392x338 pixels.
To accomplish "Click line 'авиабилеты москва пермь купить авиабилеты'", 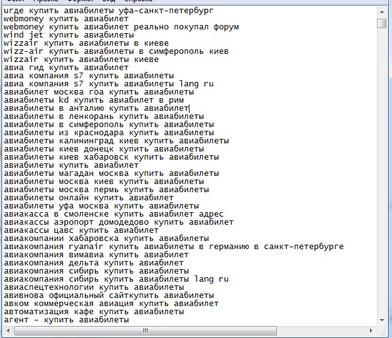I will click(106, 190).
